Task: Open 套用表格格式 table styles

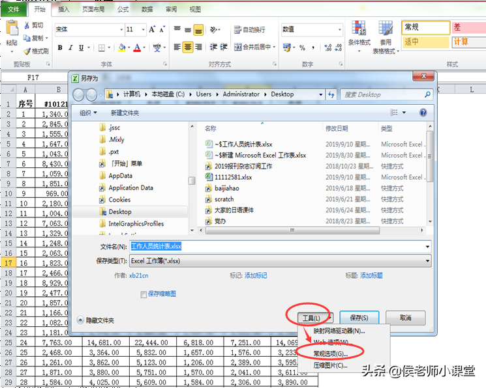Action: tap(386, 38)
